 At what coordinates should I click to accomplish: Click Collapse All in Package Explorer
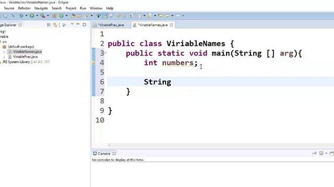[49, 25]
